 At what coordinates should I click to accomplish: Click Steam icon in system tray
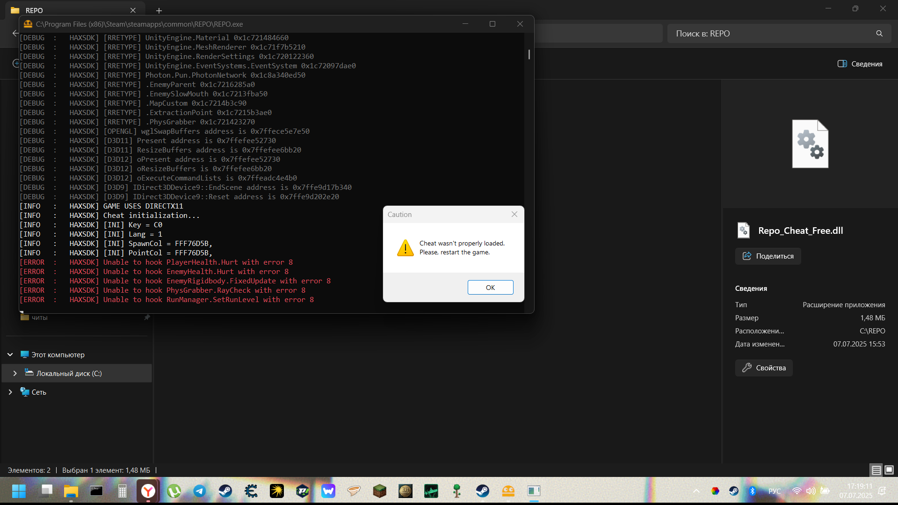(734, 491)
